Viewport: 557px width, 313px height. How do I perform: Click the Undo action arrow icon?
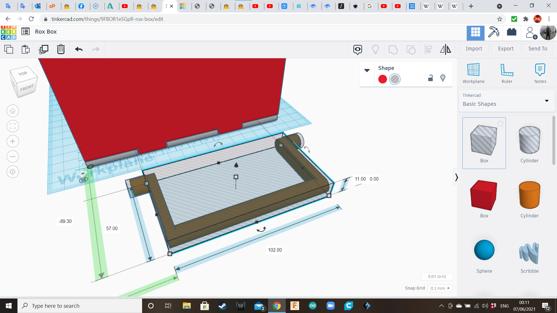point(79,49)
